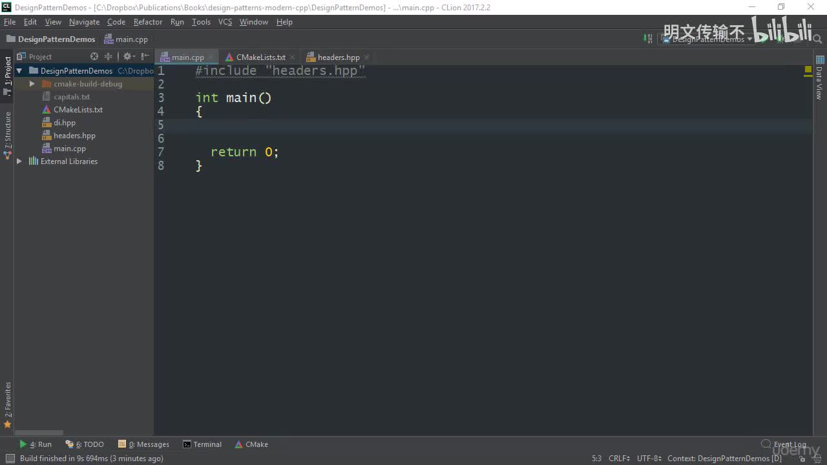
Task: Open the 0: Messages tool window
Action: (143, 444)
